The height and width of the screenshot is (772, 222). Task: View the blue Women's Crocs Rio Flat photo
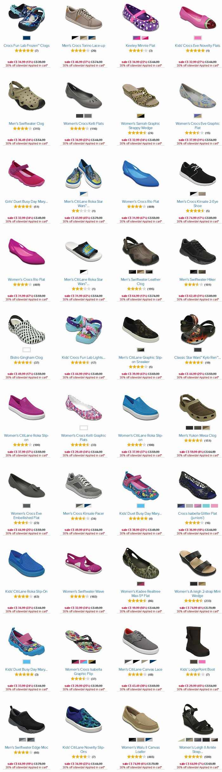[140, 173]
